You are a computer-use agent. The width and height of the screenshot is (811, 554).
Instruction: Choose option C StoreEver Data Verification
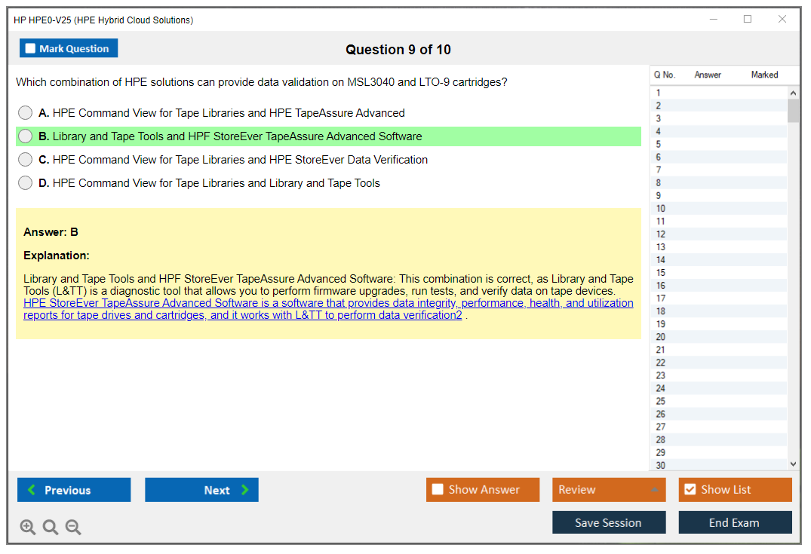click(x=26, y=160)
